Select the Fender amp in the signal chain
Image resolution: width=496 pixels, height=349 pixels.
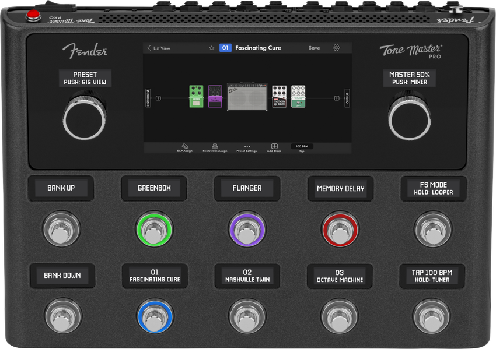click(x=246, y=97)
